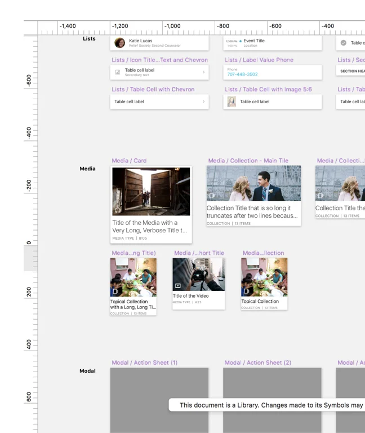Click headphones icon on Media Card photo
The height and width of the screenshot is (433, 365).
[x=117, y=210]
